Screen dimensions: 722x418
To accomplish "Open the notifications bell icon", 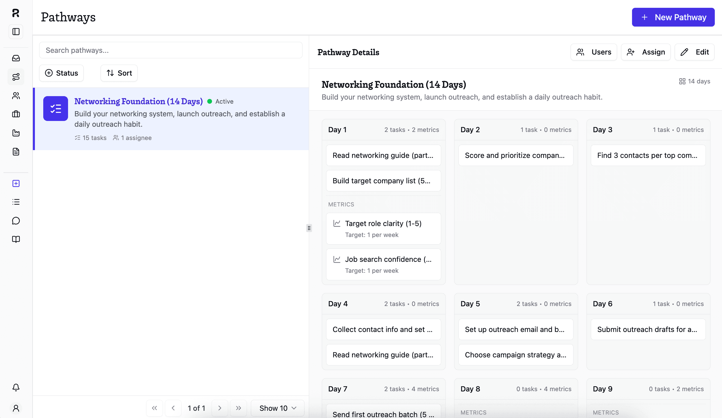I will point(16,387).
